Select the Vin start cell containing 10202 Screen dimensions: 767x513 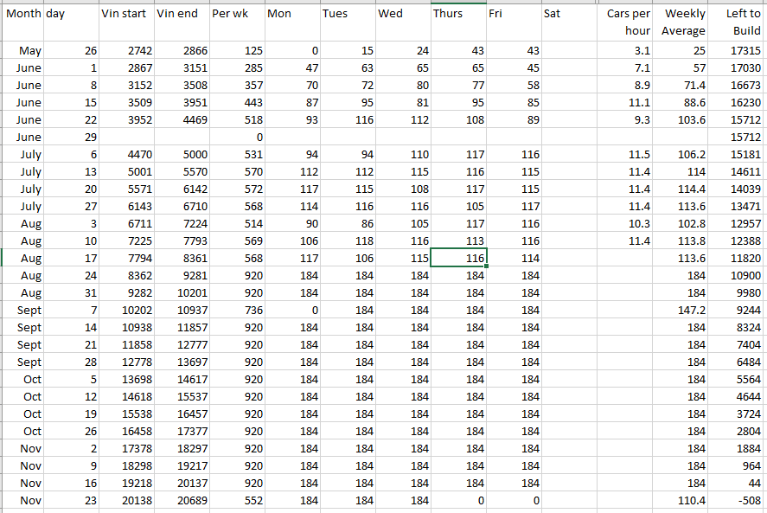(126, 311)
